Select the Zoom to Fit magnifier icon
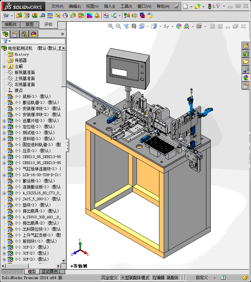This screenshot has width=251, height=282. pyautogui.click(x=111, y=26)
